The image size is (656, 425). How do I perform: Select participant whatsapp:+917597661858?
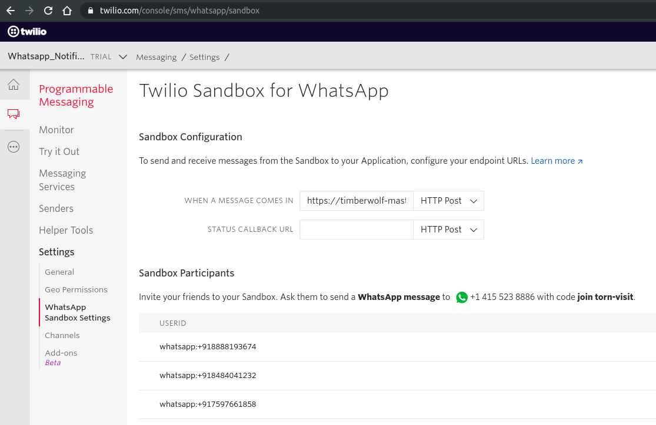click(208, 404)
